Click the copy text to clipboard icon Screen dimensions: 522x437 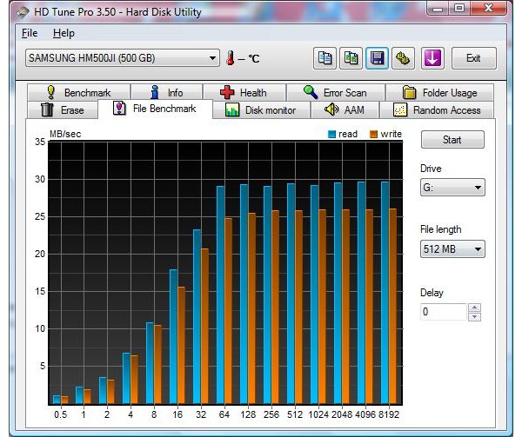325,58
